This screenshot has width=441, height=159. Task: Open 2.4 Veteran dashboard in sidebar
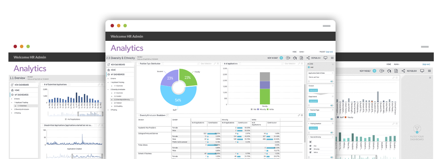118,103
